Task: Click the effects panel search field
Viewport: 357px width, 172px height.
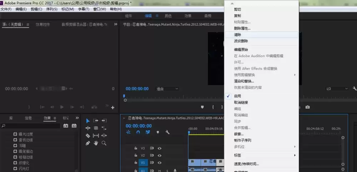Action: pos(31,126)
